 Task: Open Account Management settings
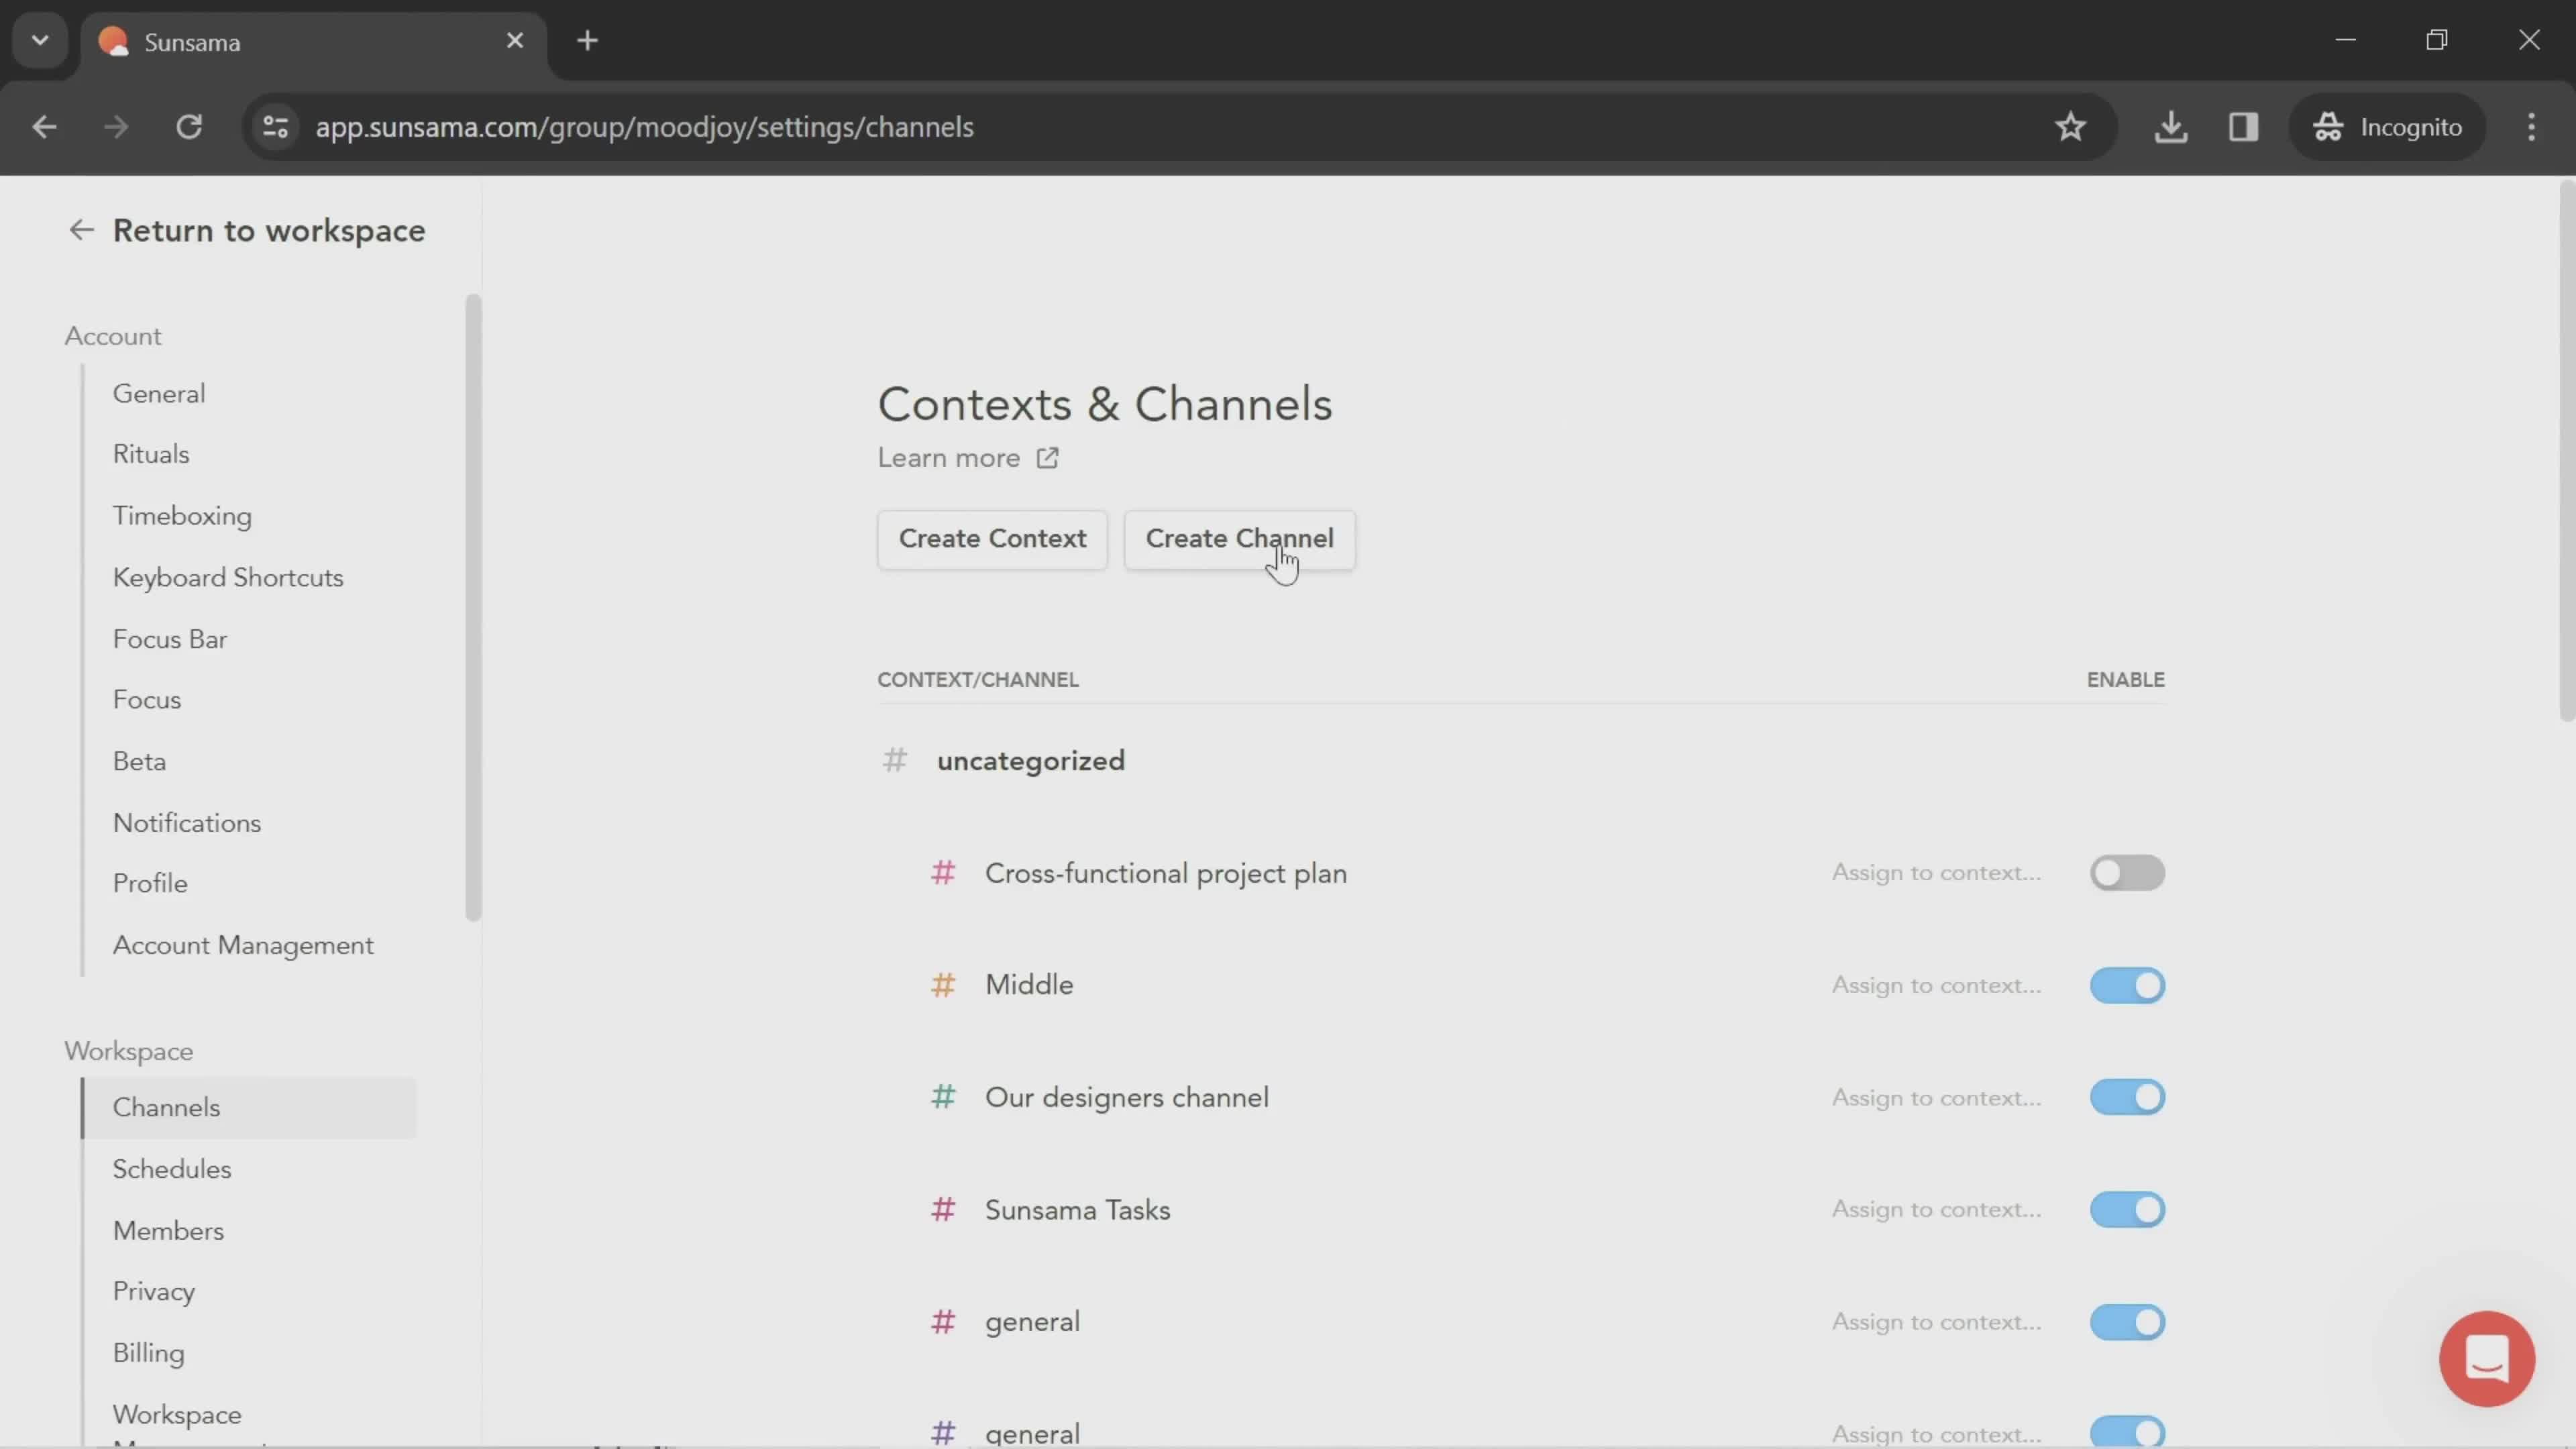click(243, 946)
